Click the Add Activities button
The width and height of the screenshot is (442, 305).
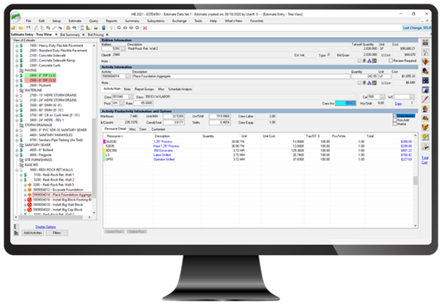[33, 233]
